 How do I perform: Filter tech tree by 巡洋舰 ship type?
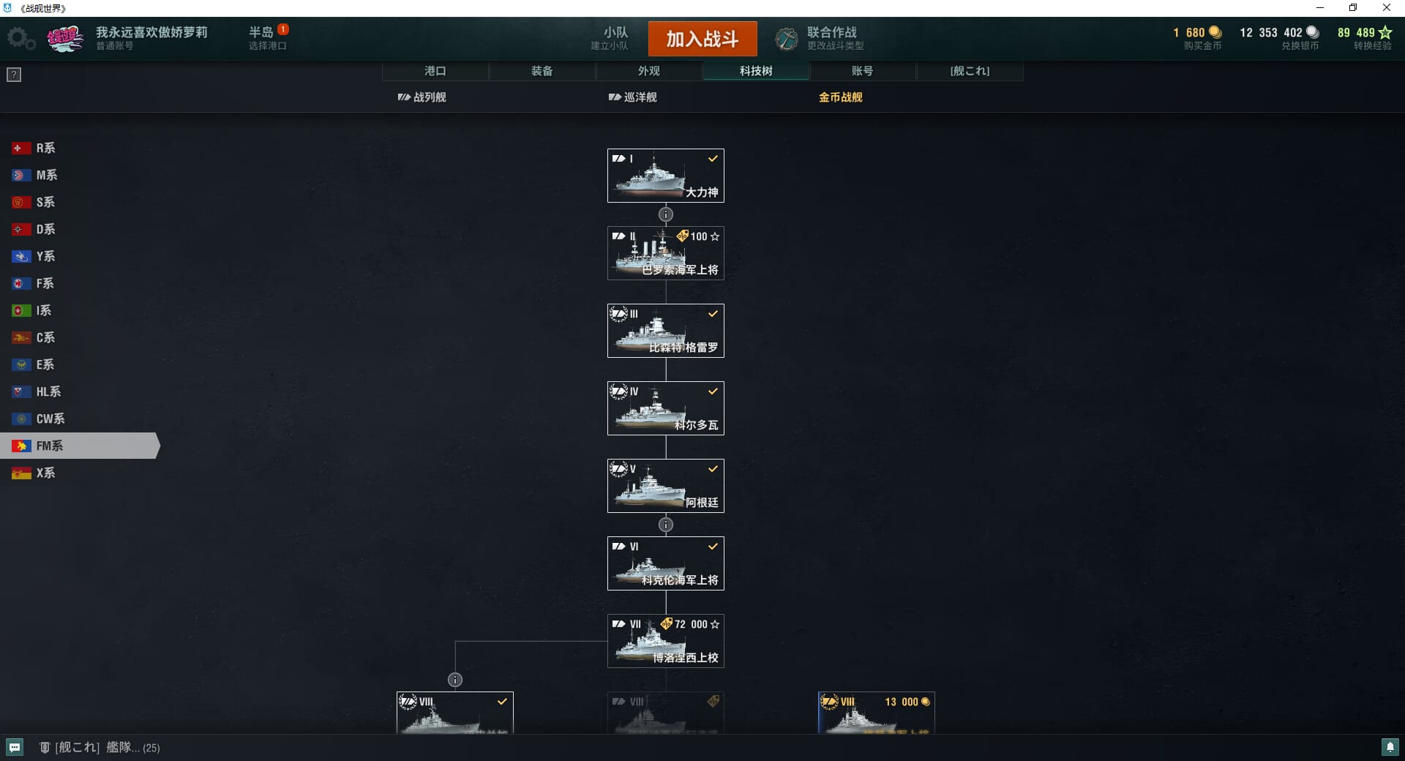coord(632,97)
